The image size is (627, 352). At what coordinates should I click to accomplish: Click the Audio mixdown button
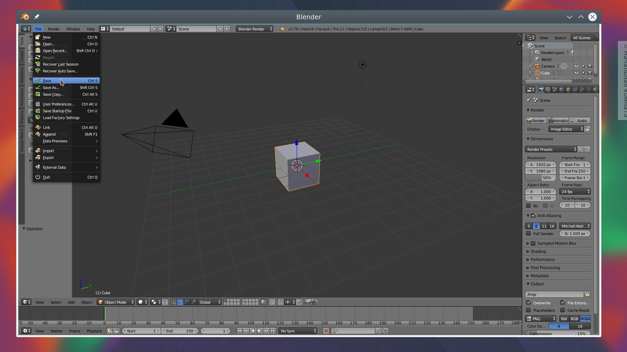(580, 121)
